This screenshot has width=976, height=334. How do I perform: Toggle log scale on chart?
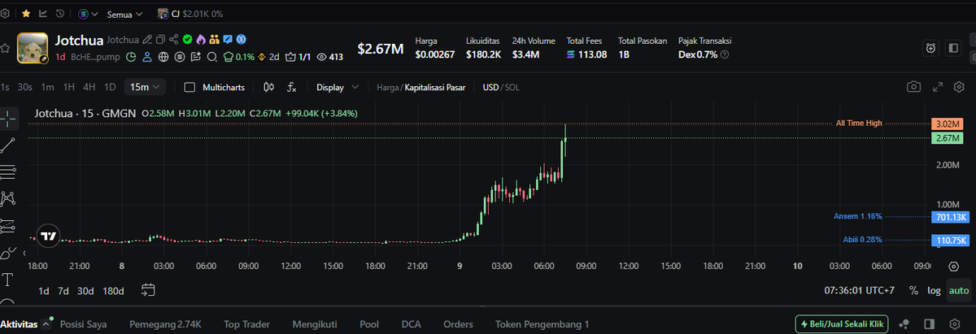[935, 290]
